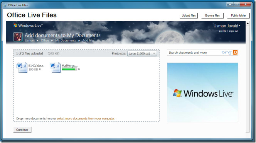Click the Bing logo in search box
Screen dimensions: 256x143
(x=227, y=53)
